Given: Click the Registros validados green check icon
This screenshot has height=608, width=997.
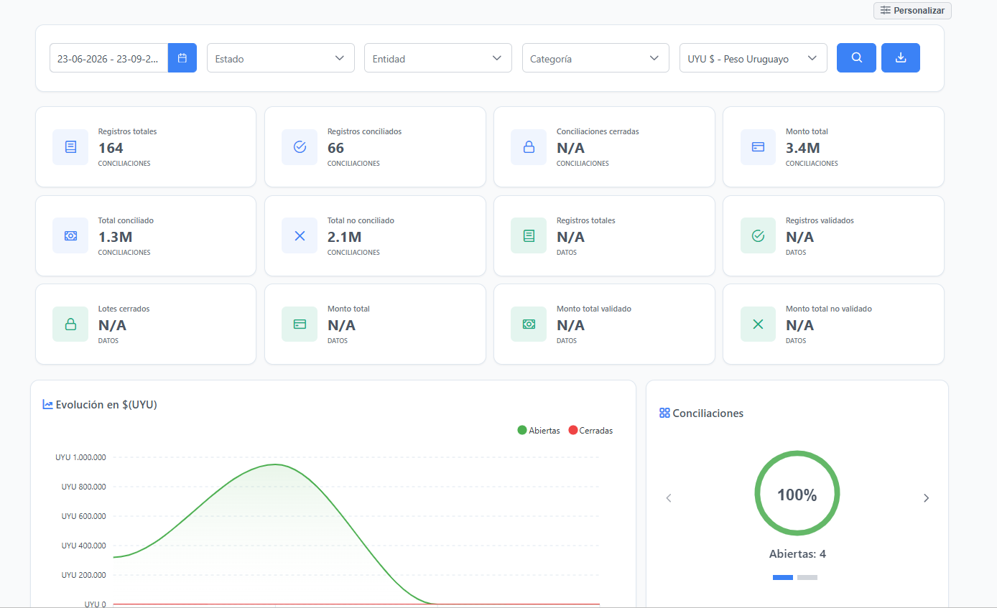Looking at the screenshot, I should [759, 235].
